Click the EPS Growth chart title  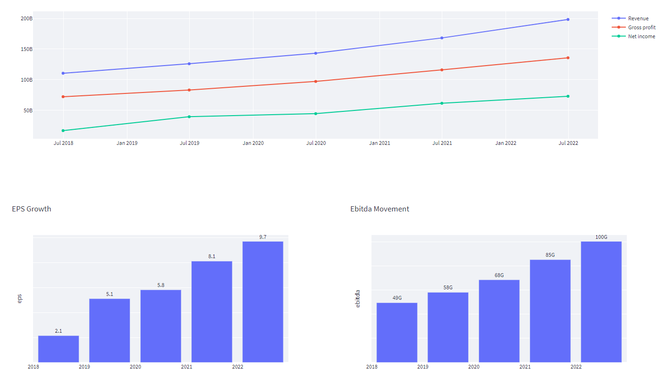click(31, 209)
